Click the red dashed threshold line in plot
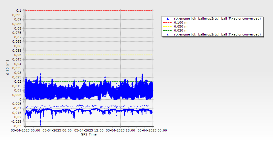 89,11
